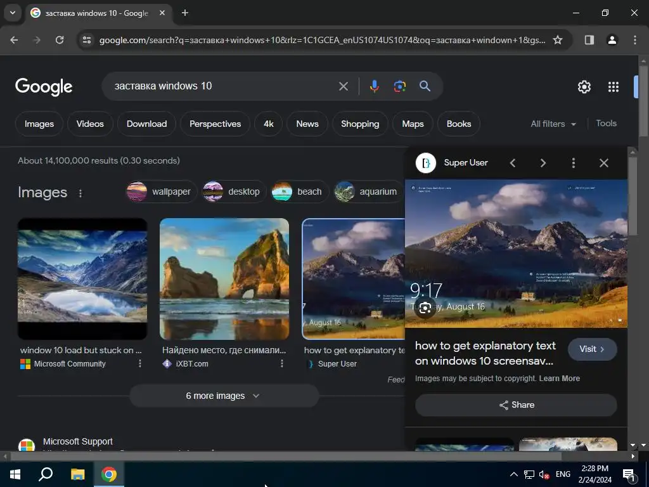Screen dimensions: 649x487
Task: Reload the current Google page
Action: 60,40
